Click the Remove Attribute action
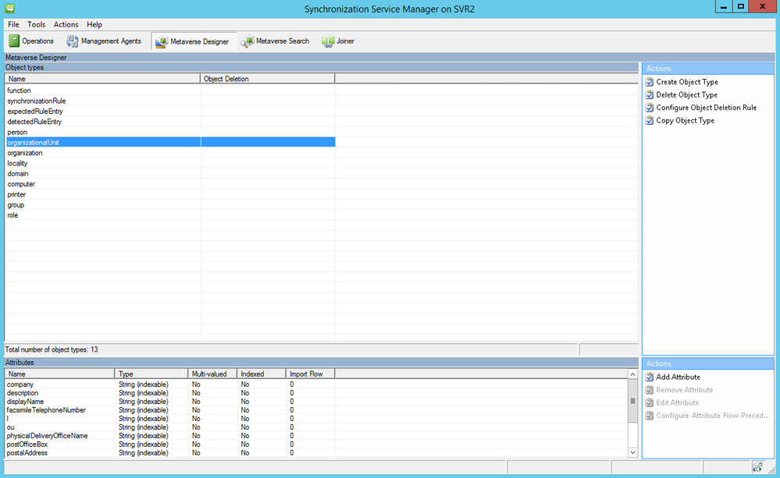The height and width of the screenshot is (478, 780). coord(685,390)
